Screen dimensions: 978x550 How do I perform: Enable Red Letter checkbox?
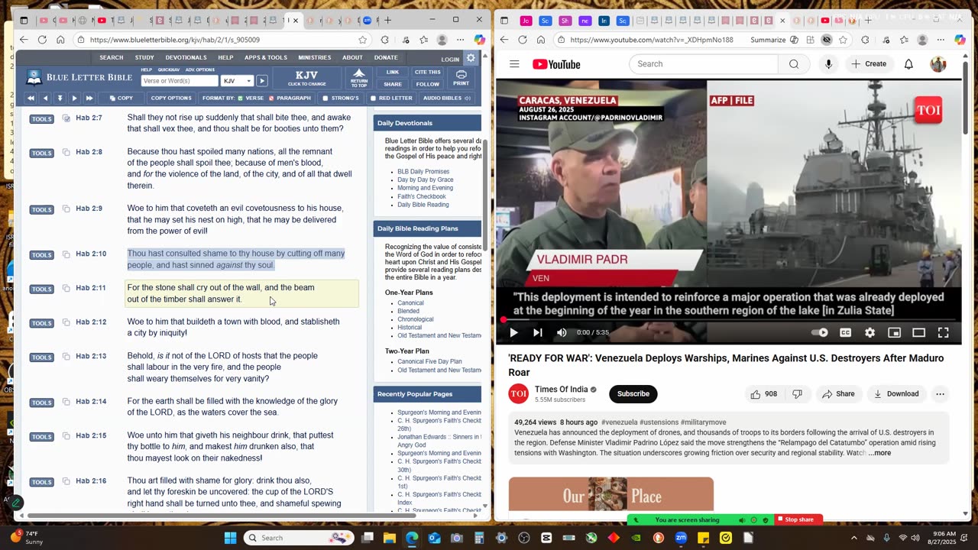click(x=372, y=98)
